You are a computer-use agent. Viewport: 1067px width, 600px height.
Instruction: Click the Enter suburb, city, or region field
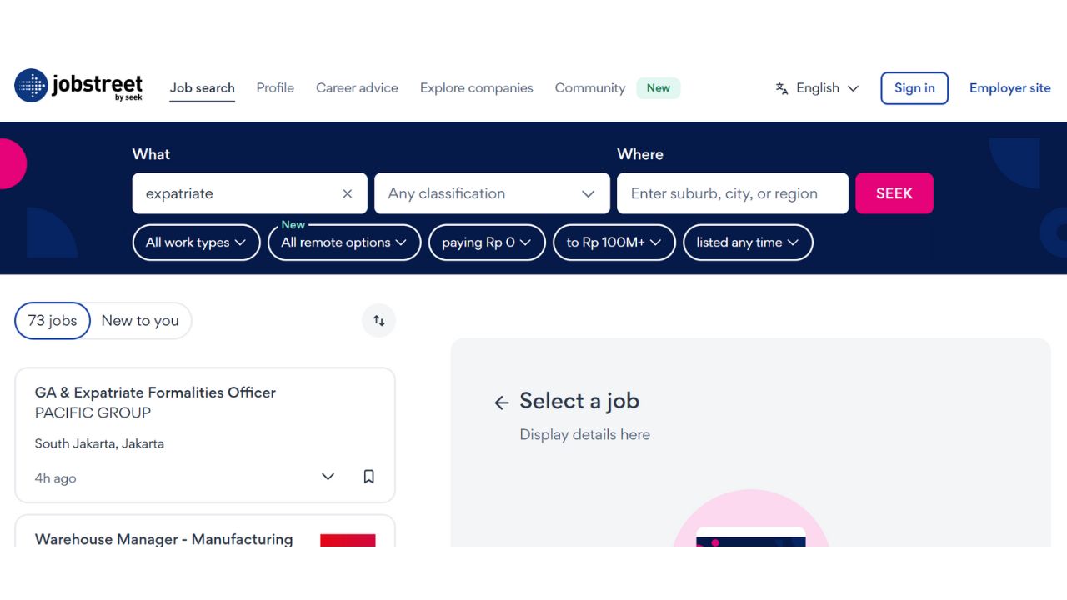[732, 192]
